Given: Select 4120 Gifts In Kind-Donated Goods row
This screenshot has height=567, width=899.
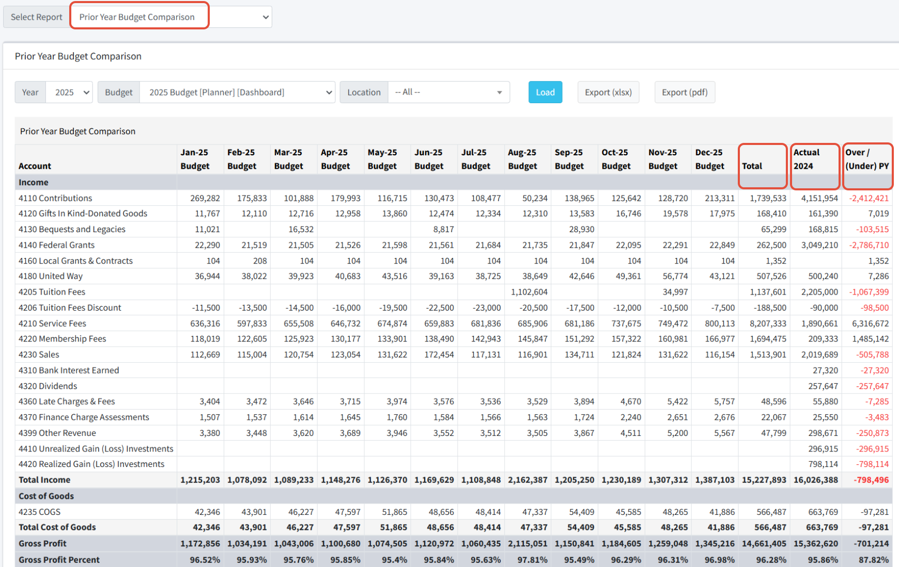Looking at the screenshot, I should point(454,214).
